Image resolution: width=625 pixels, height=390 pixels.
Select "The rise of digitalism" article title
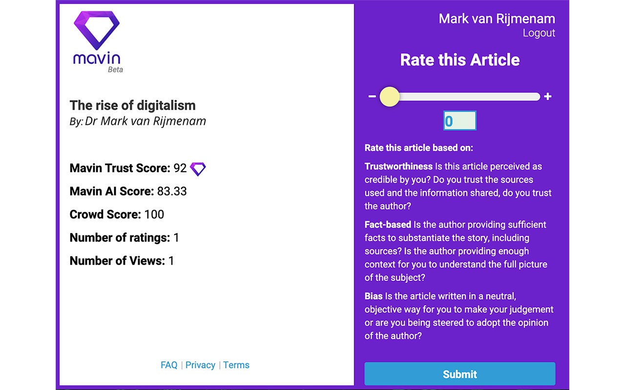coord(132,105)
